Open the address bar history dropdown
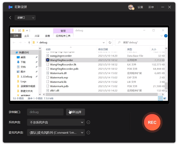Image resolution: width=178 pixels, height=146 pixels. [x=104, y=43]
